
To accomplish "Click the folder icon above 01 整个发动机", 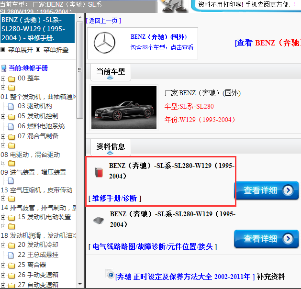I will (11, 88).
